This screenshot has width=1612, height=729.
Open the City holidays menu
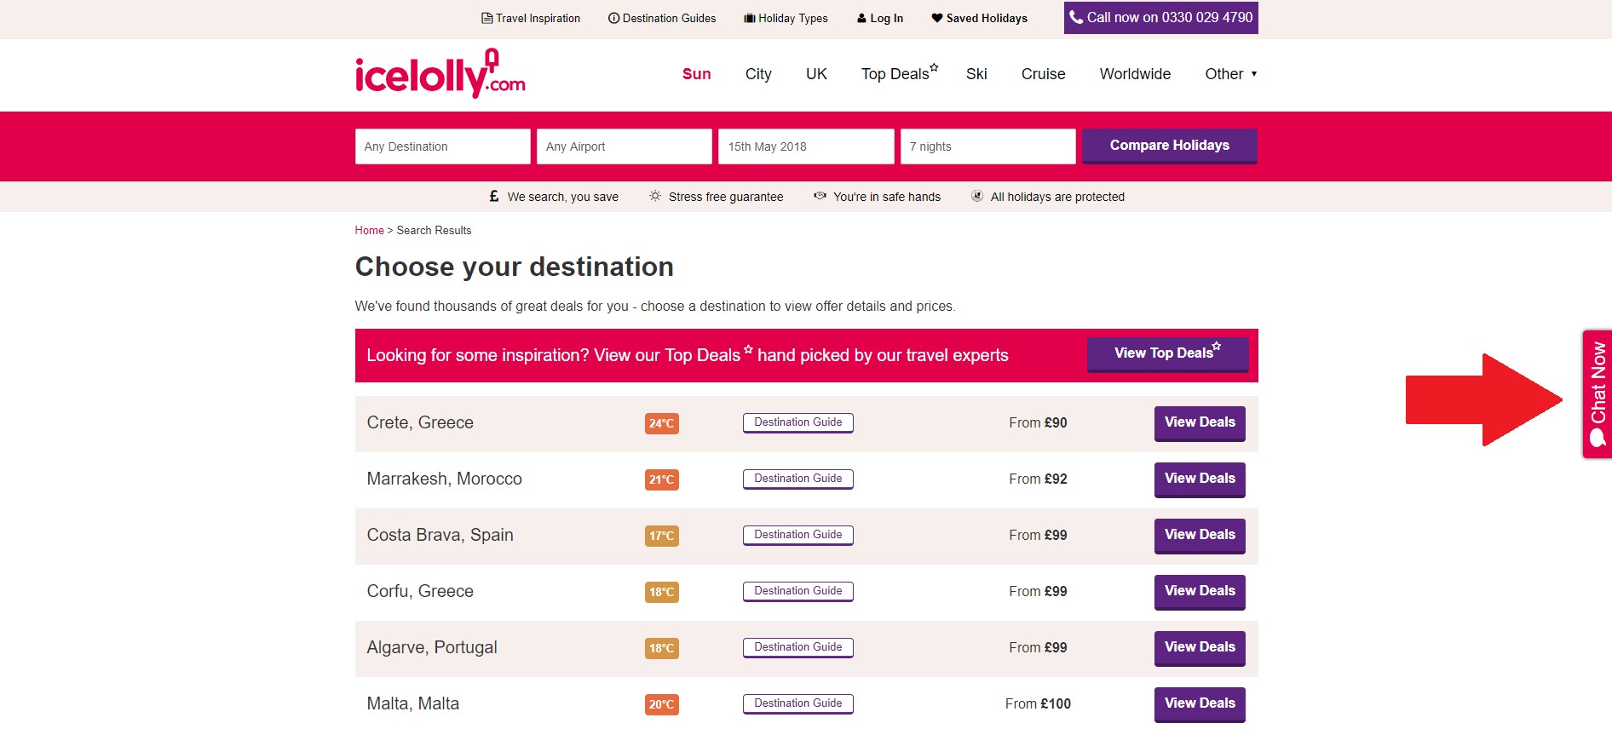tap(758, 74)
